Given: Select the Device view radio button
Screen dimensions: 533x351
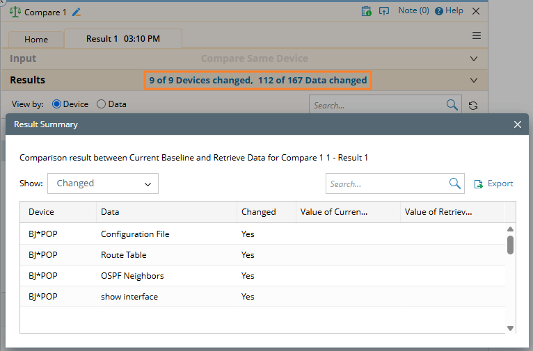Looking at the screenshot, I should tap(57, 104).
